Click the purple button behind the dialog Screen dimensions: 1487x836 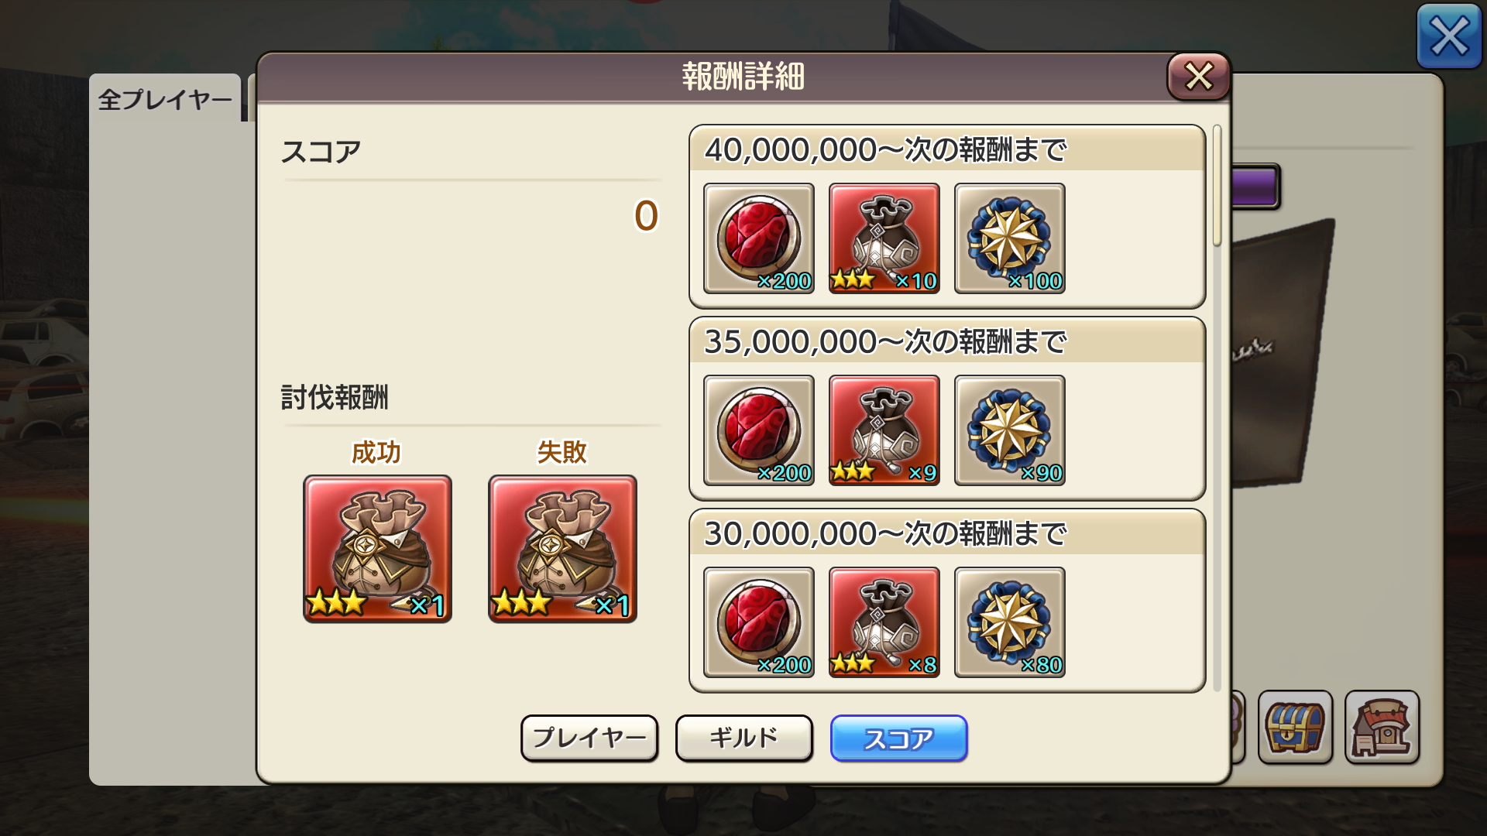(1255, 186)
